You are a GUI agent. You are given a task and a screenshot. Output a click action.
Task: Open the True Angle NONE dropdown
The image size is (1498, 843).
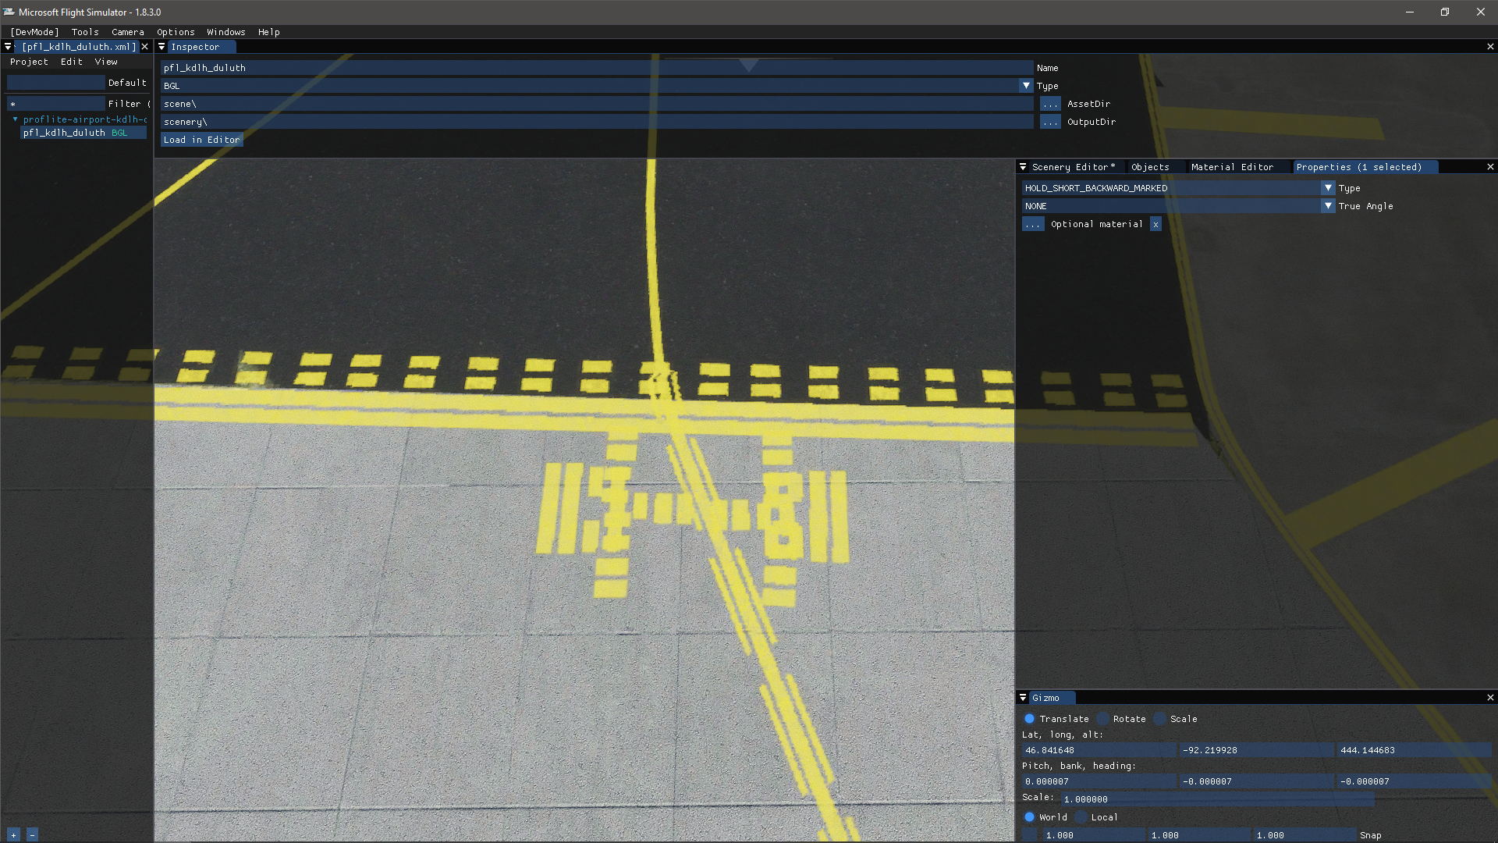(x=1328, y=206)
